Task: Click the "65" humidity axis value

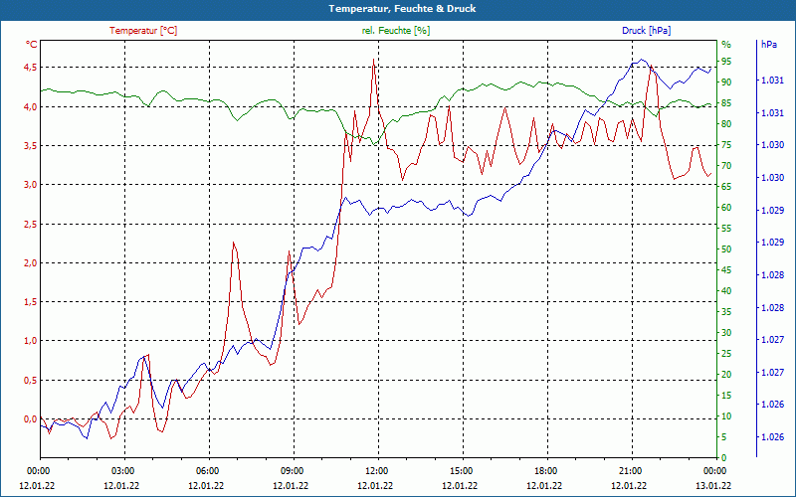Action: (x=726, y=186)
